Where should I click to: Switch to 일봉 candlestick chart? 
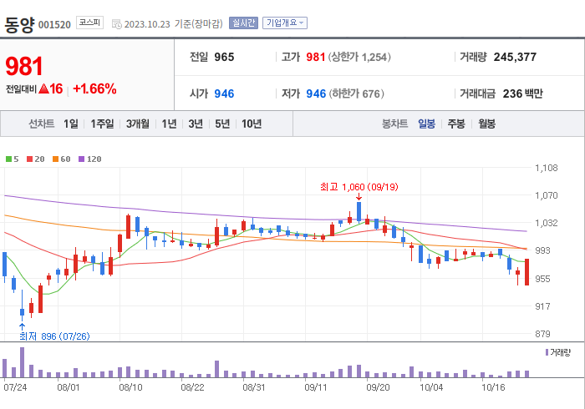(426, 124)
